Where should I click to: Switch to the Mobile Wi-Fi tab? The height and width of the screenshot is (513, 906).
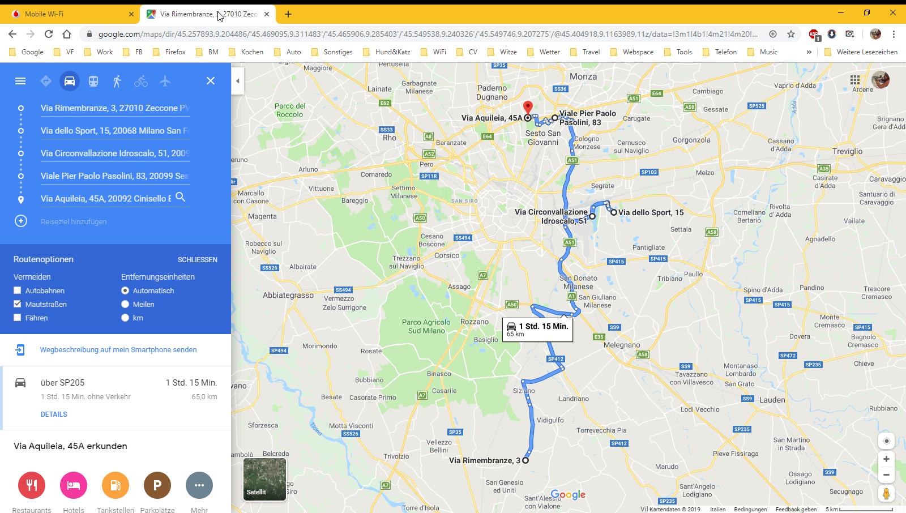pyautogui.click(x=69, y=14)
